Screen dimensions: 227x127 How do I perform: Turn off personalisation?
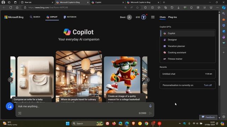point(208,85)
